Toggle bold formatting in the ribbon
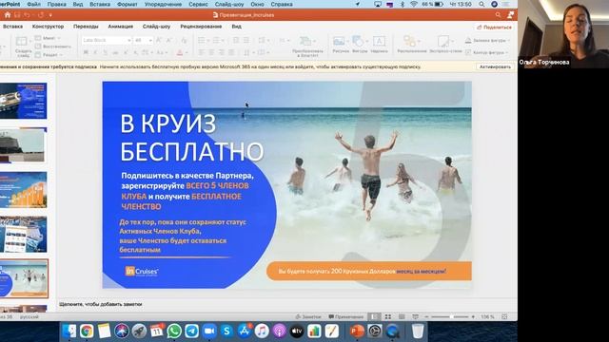This screenshot has width=609, height=342. [86, 52]
